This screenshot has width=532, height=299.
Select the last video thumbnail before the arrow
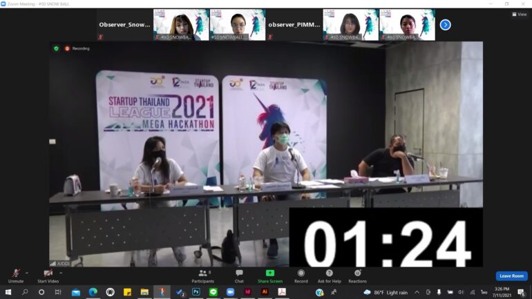coord(407,25)
